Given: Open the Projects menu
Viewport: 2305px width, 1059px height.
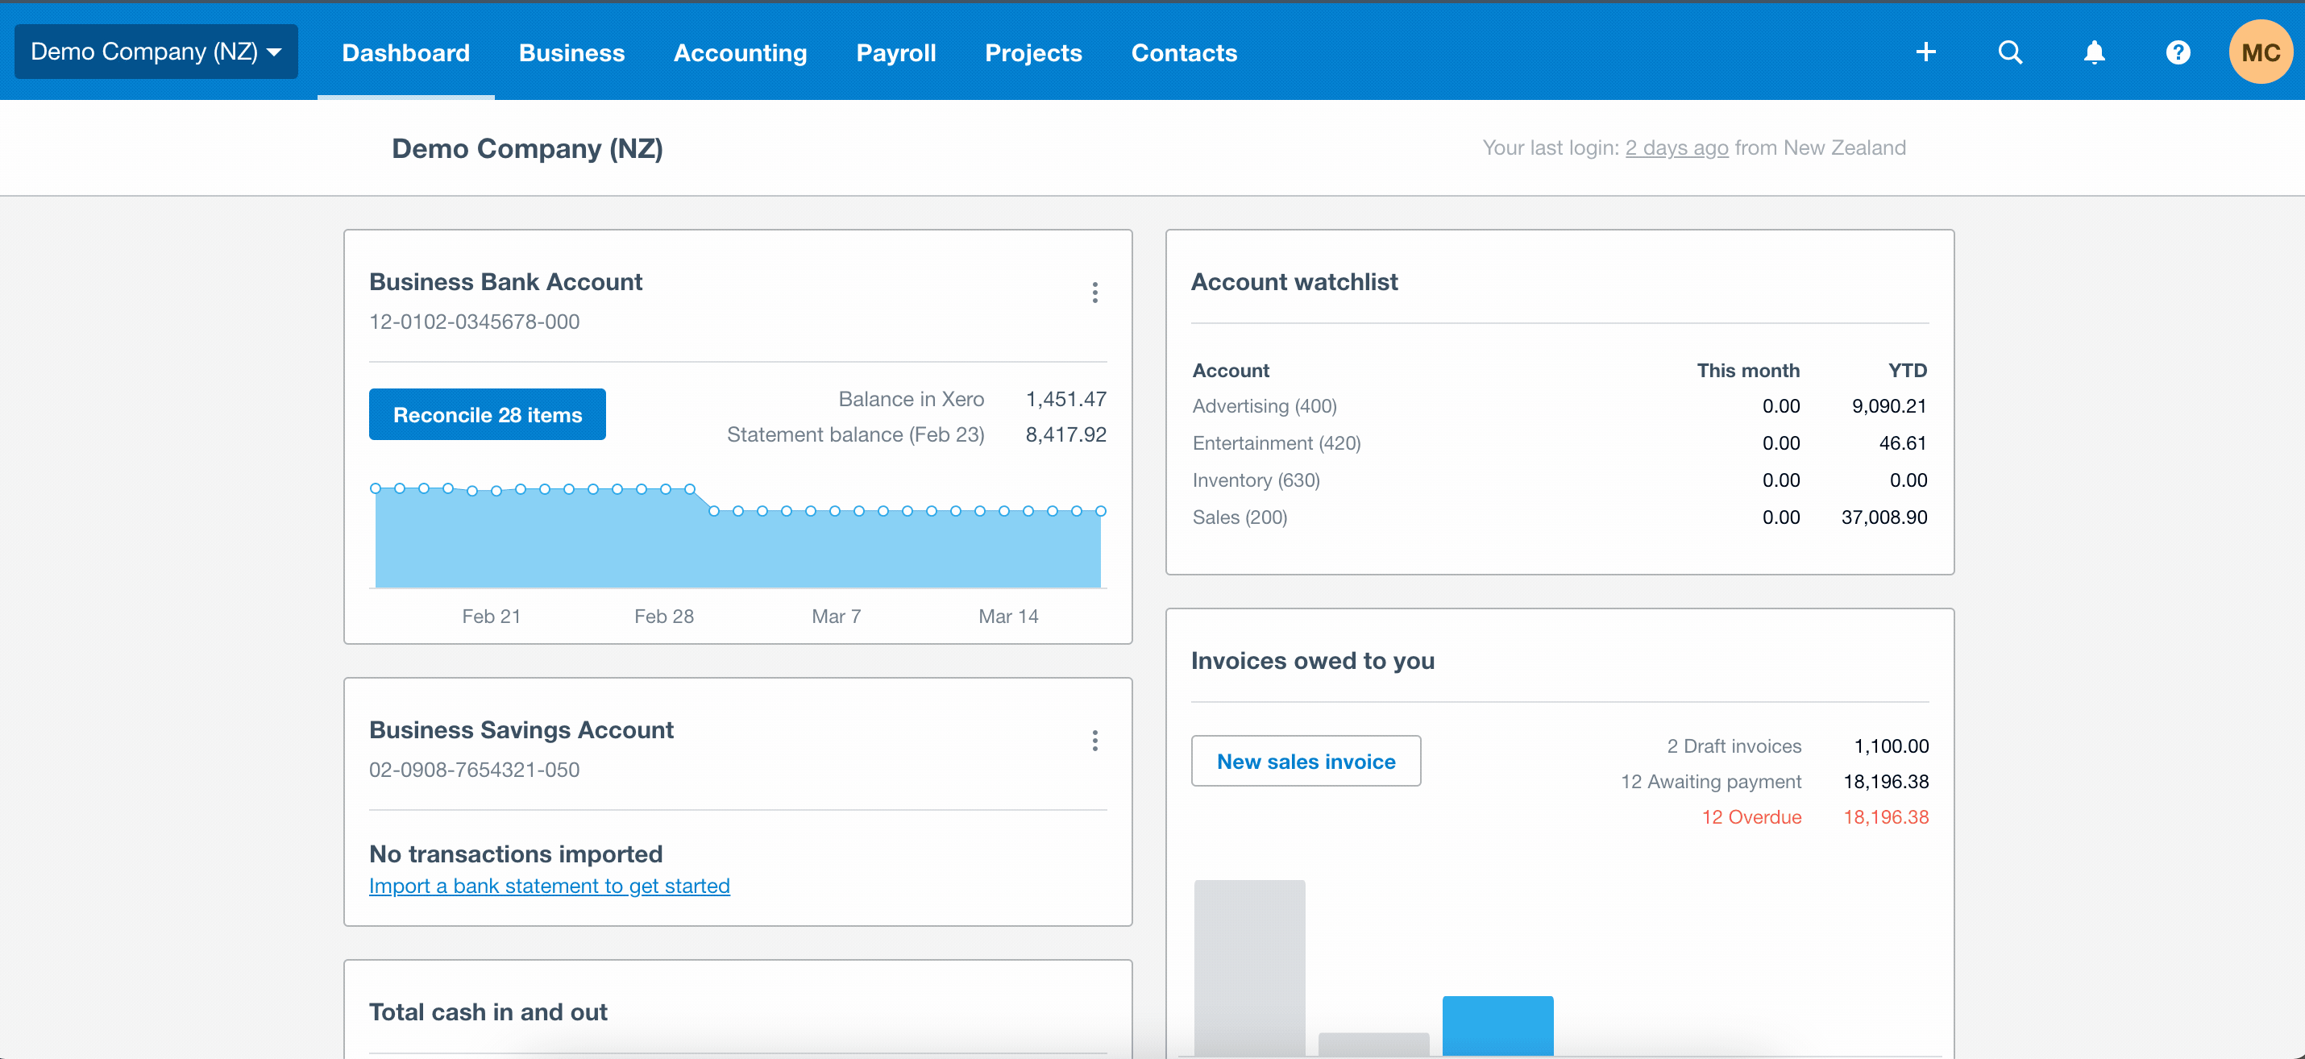Looking at the screenshot, I should 1033,52.
